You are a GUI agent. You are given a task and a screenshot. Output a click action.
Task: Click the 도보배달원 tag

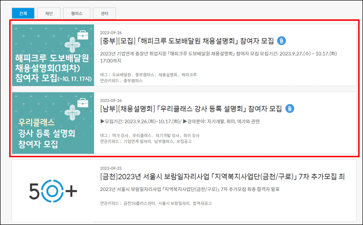[121, 75]
